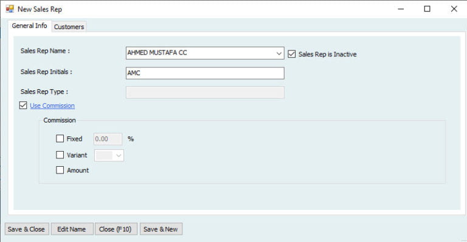Expand the Variant dropdown list
Screen dimensions: 467x242
[x=119, y=155]
